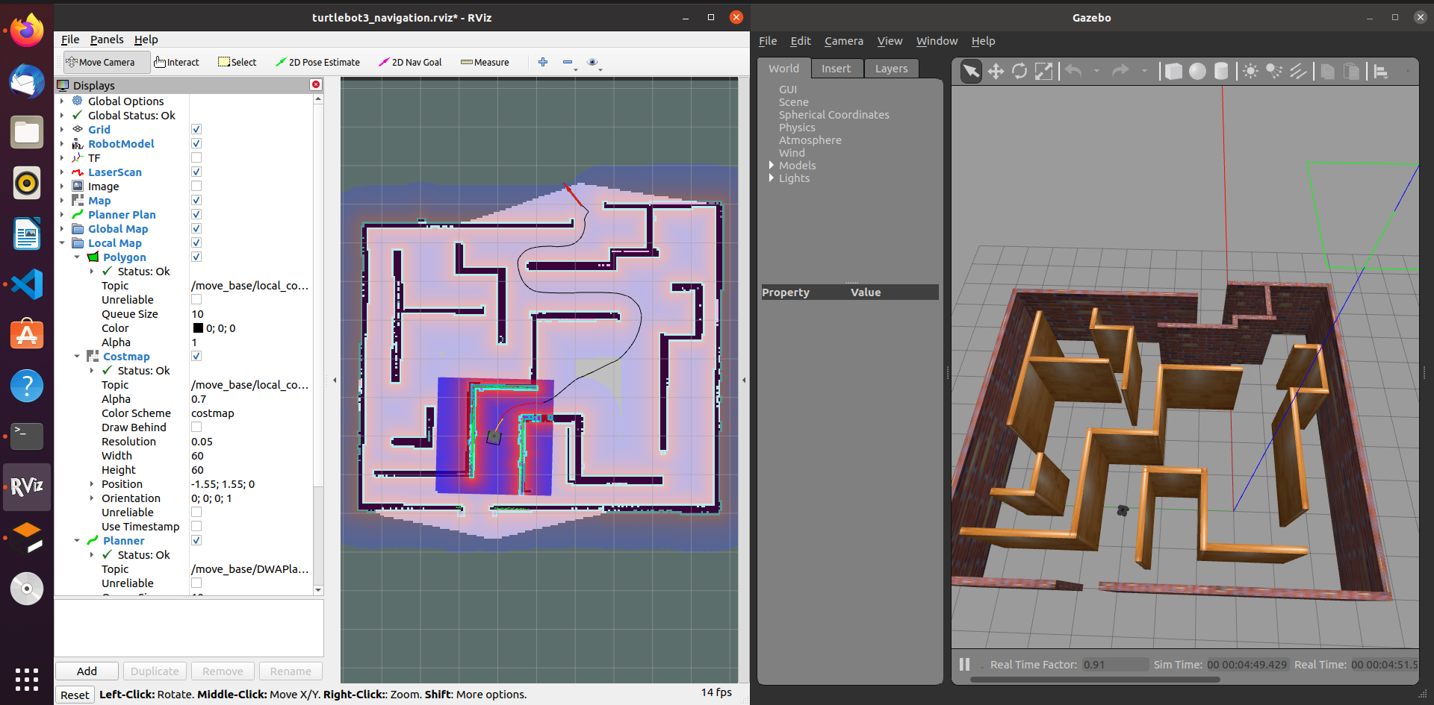Enable the TF display checkbox
Image resolution: width=1434 pixels, height=705 pixels.
(196, 157)
